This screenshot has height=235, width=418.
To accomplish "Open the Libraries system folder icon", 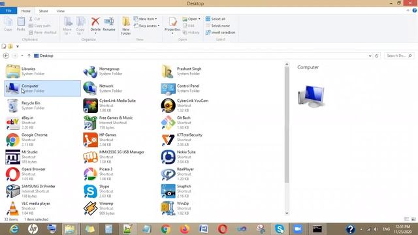I will pyautogui.click(x=13, y=71).
